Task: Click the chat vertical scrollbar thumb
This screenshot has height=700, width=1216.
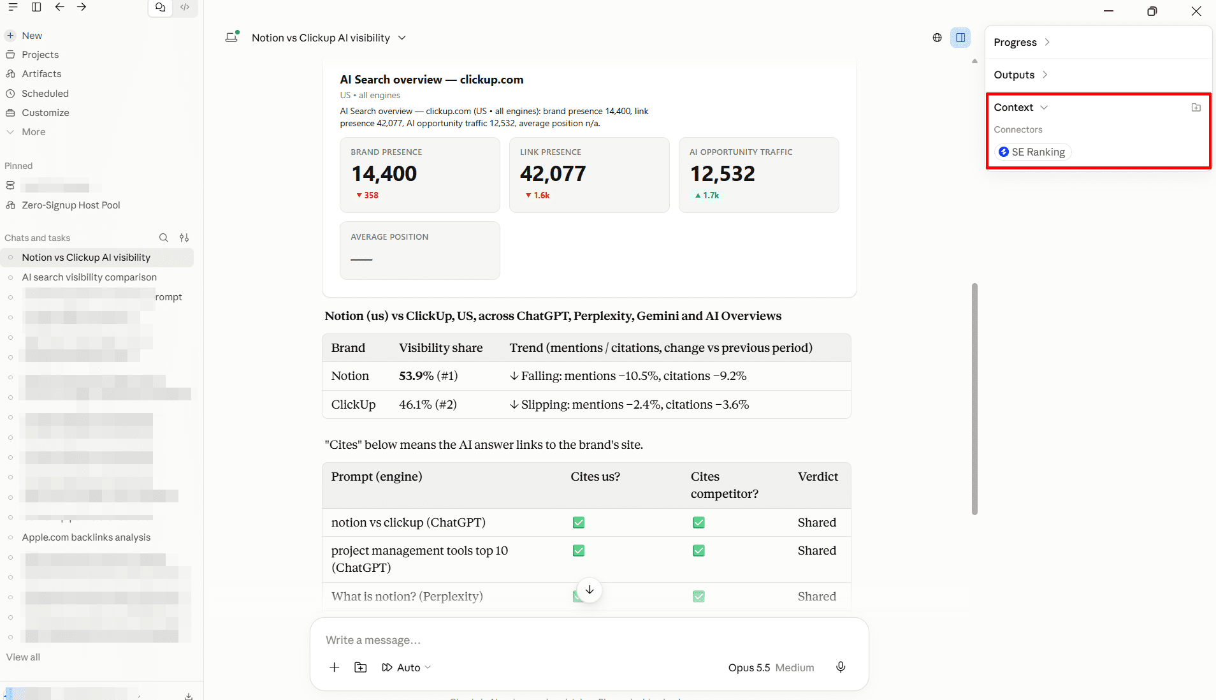Action: pyautogui.click(x=974, y=399)
